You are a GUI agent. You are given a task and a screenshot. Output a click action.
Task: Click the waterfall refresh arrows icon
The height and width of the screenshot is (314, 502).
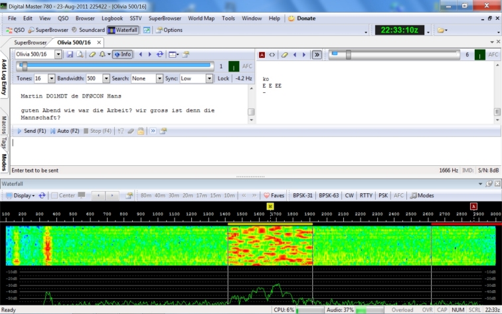(42, 196)
